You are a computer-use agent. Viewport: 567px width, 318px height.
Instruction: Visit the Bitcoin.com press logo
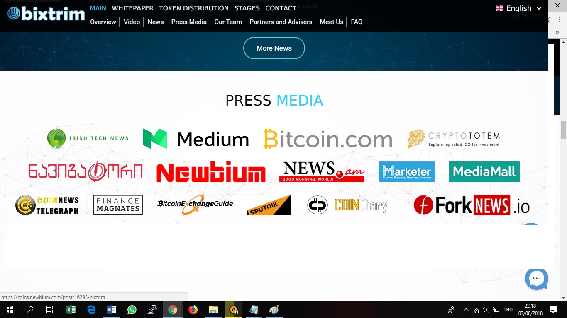click(328, 139)
